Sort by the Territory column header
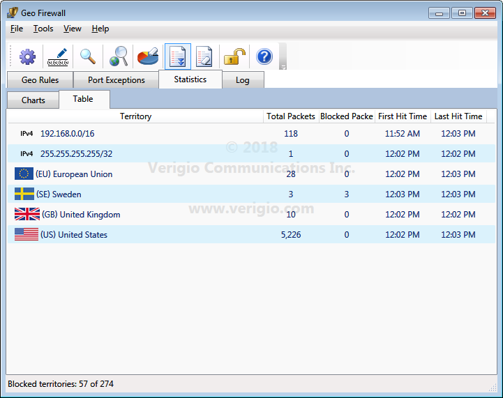Image resolution: width=503 pixels, height=398 pixels. 135,116
